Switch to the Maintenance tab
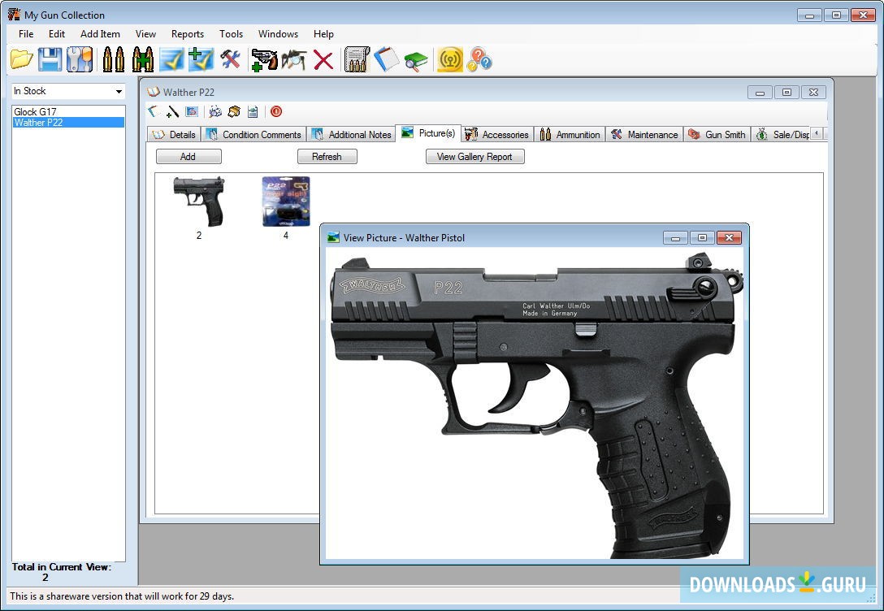884x611 pixels. [x=644, y=134]
